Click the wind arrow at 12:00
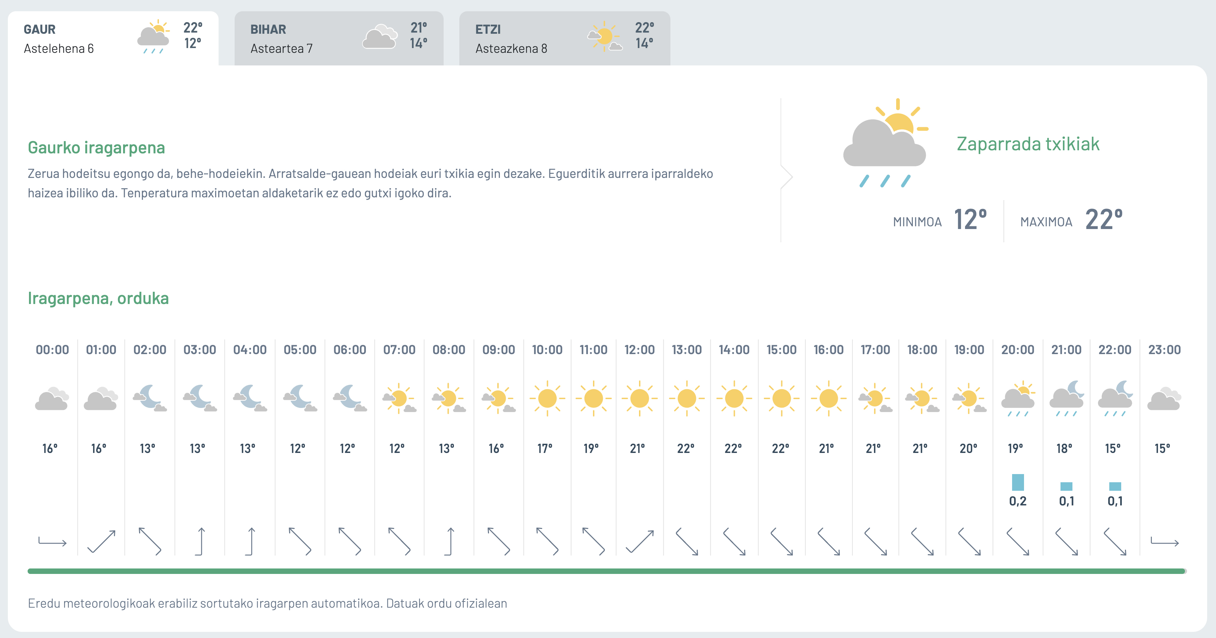1216x638 pixels. pos(640,541)
